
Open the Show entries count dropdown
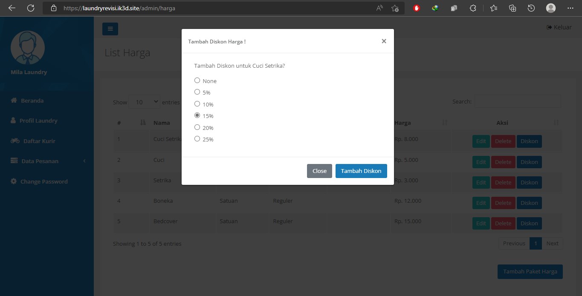[144, 102]
